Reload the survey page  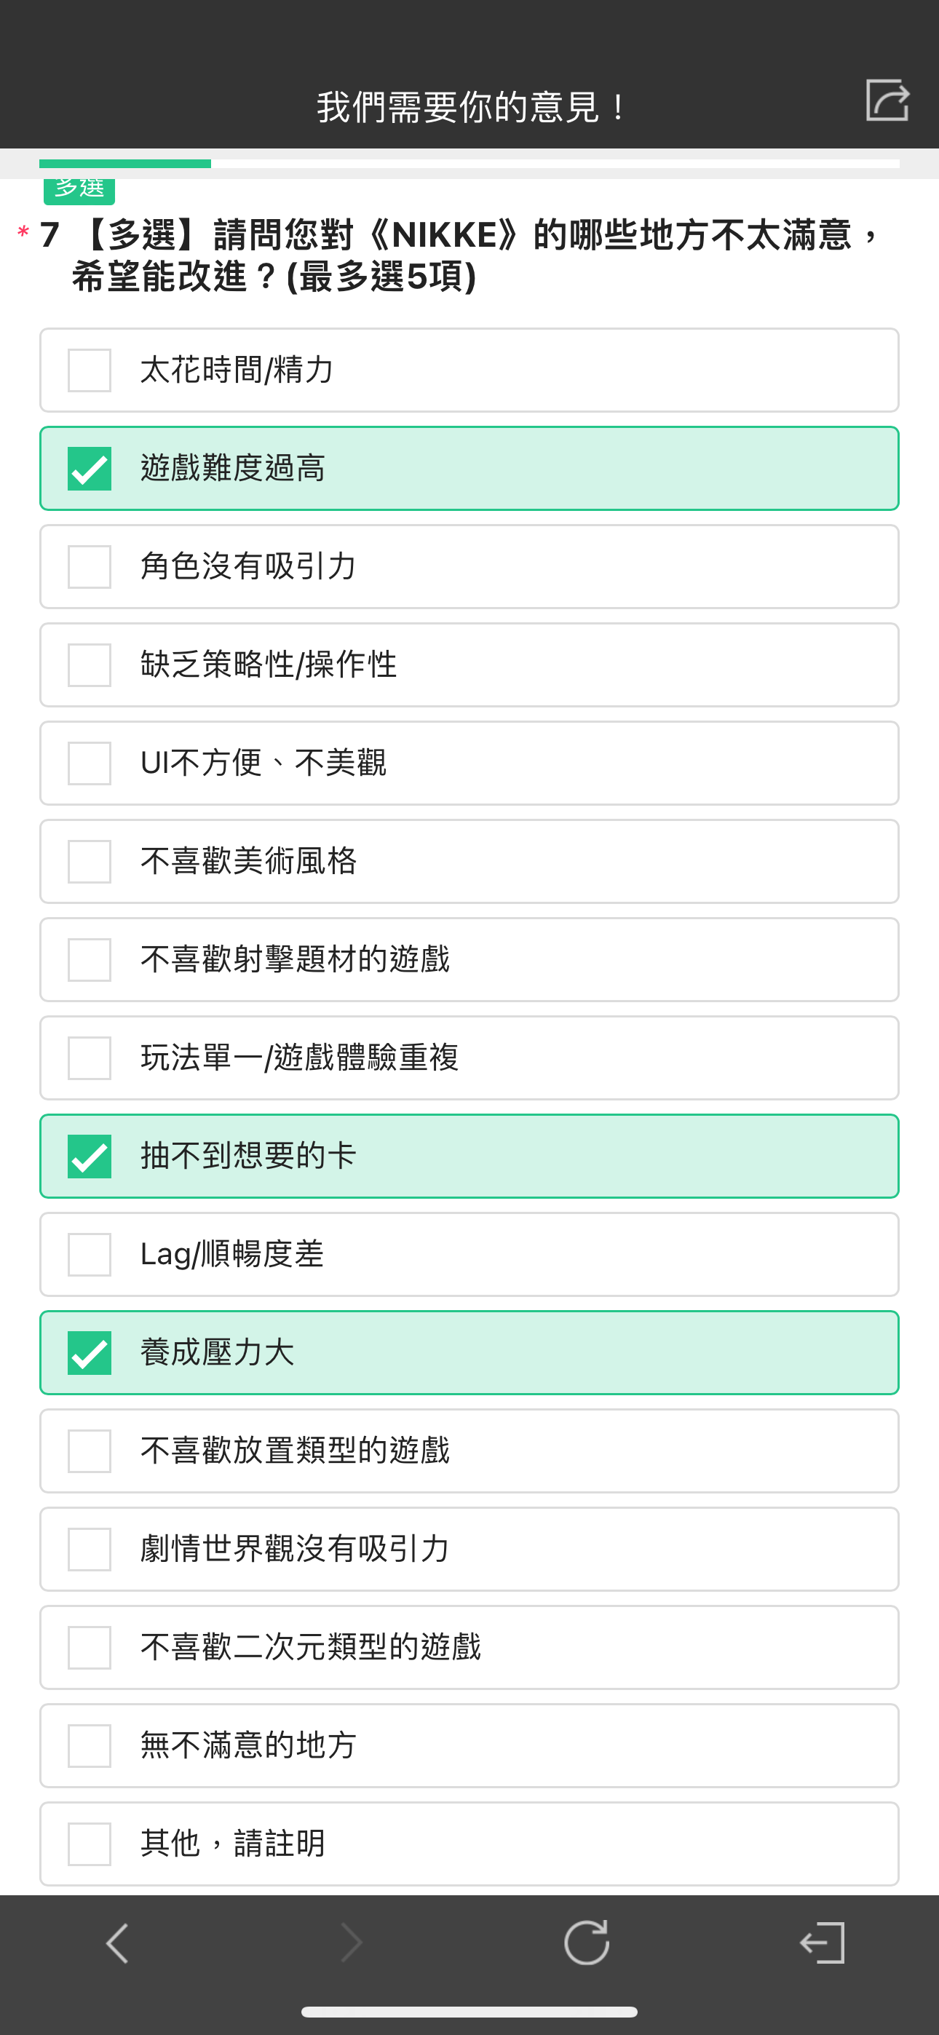(587, 1942)
